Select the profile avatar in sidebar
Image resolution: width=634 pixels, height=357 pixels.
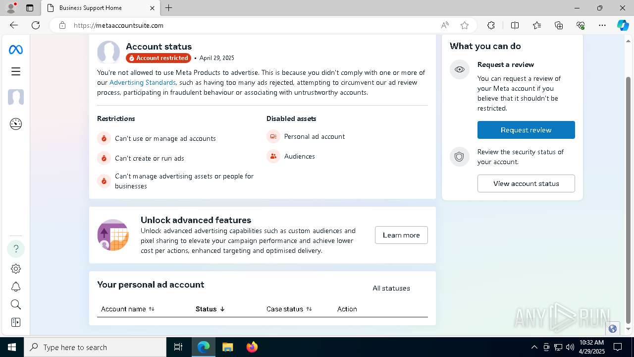[16, 97]
